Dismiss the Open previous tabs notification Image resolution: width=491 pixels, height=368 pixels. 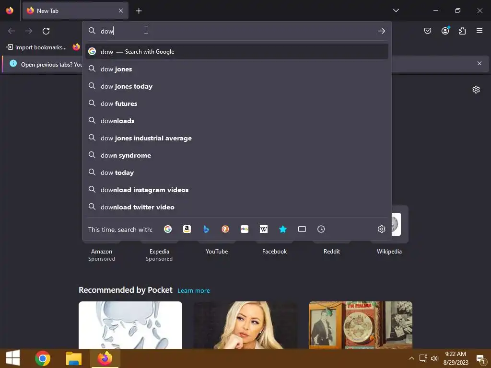[479, 64]
